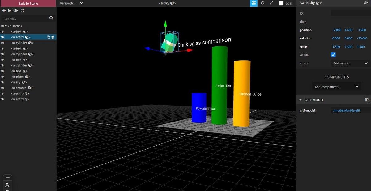This screenshot has height=191, width=371.
Task: Edit position Y value 4.600
Action: (x=348, y=30)
